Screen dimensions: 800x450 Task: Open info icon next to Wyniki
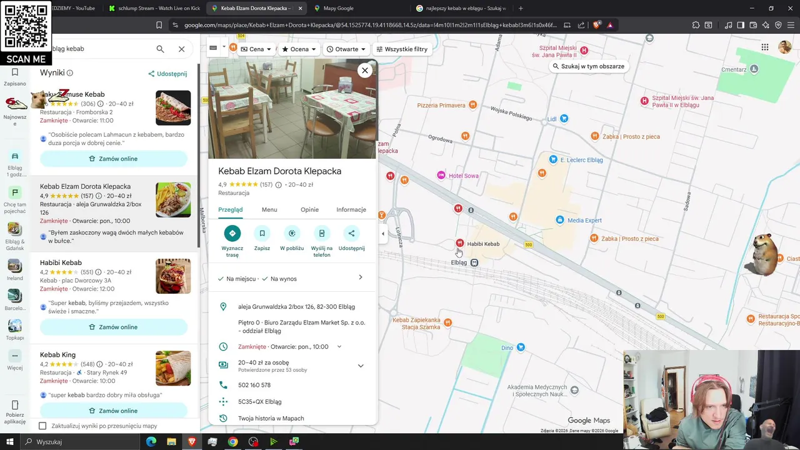[x=70, y=73]
